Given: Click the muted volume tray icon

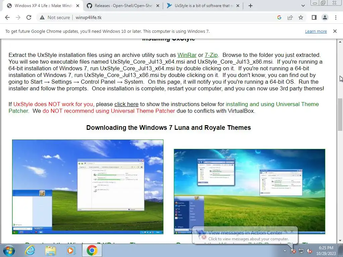Looking at the screenshot, I should tap(309, 251).
